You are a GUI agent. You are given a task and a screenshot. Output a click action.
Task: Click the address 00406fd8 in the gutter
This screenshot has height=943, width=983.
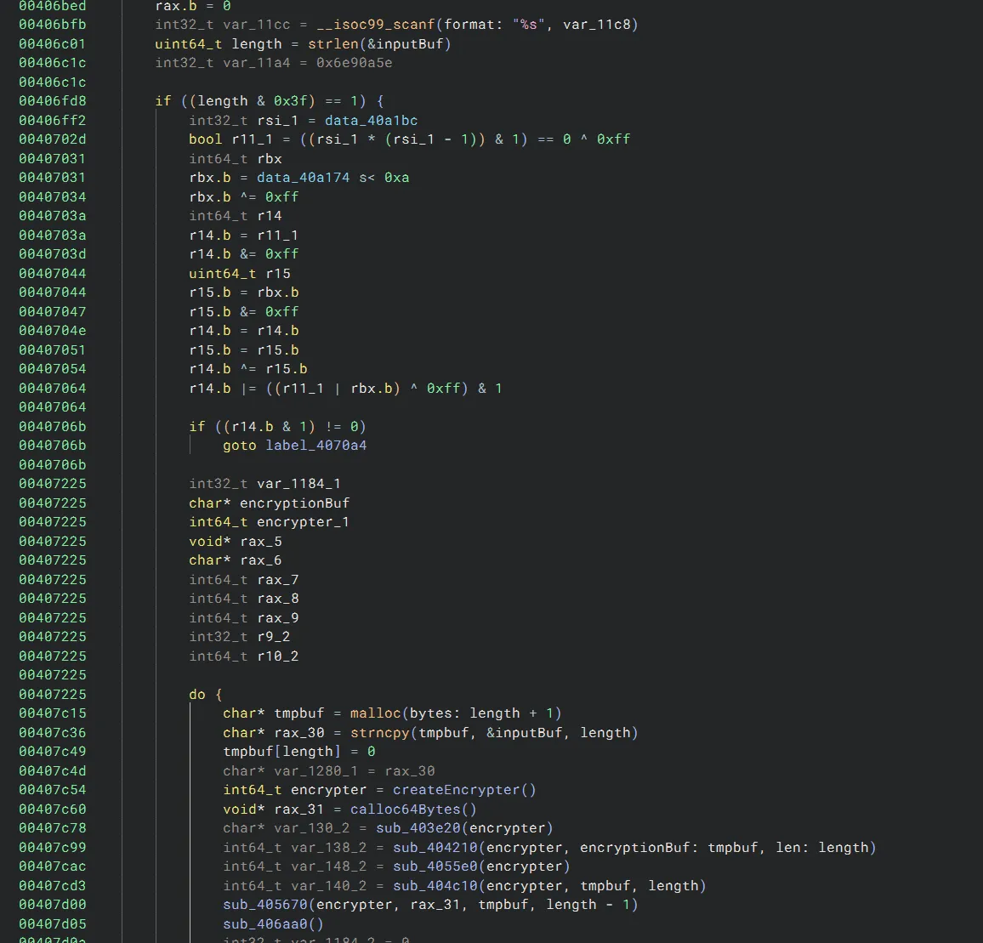tap(53, 101)
